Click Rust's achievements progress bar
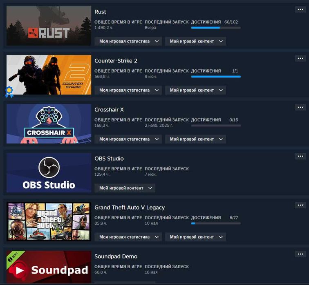Screen dimensions: 309x285 (216, 28)
